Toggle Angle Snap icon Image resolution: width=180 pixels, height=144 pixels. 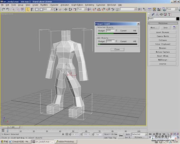point(99,9)
